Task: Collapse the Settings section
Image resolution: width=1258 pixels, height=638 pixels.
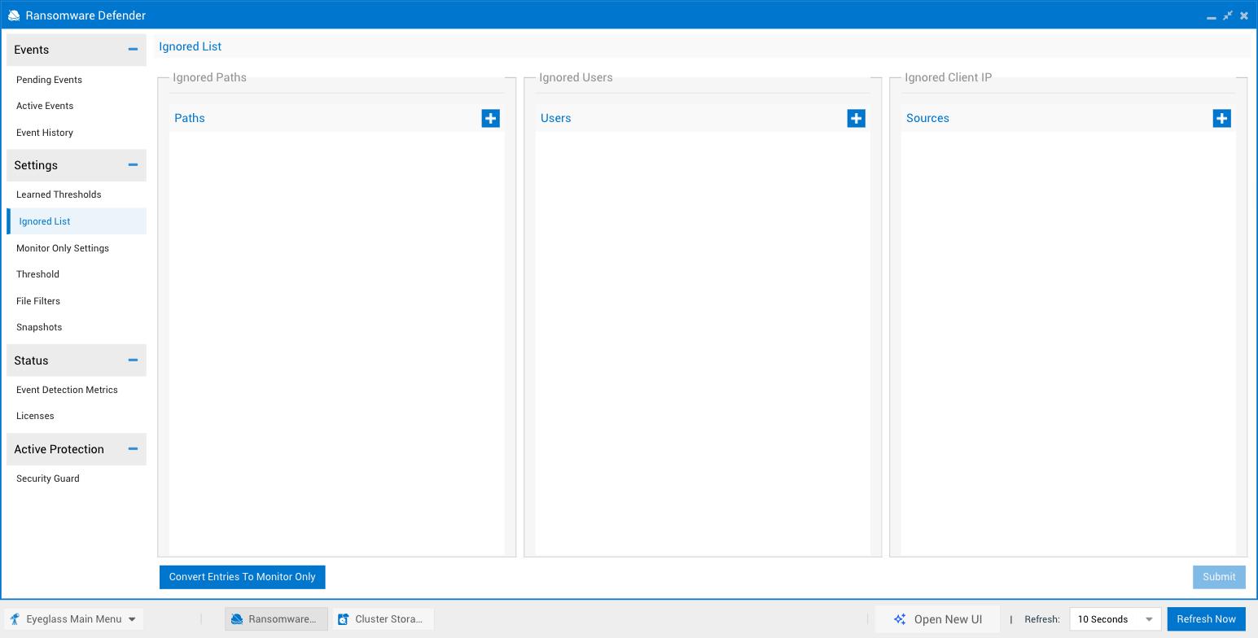Action: pos(133,165)
